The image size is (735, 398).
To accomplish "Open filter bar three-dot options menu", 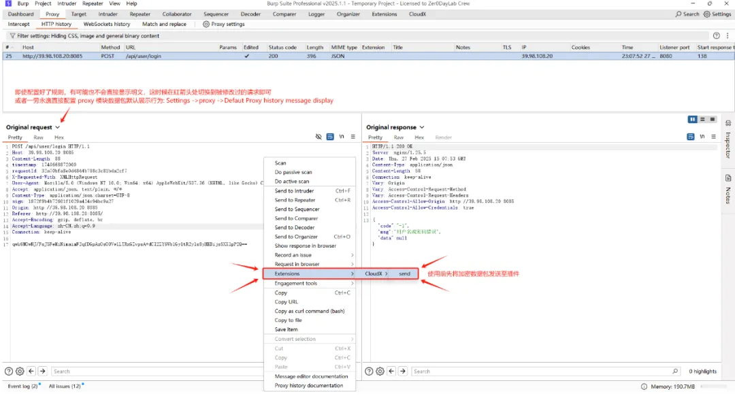I will click(x=728, y=35).
